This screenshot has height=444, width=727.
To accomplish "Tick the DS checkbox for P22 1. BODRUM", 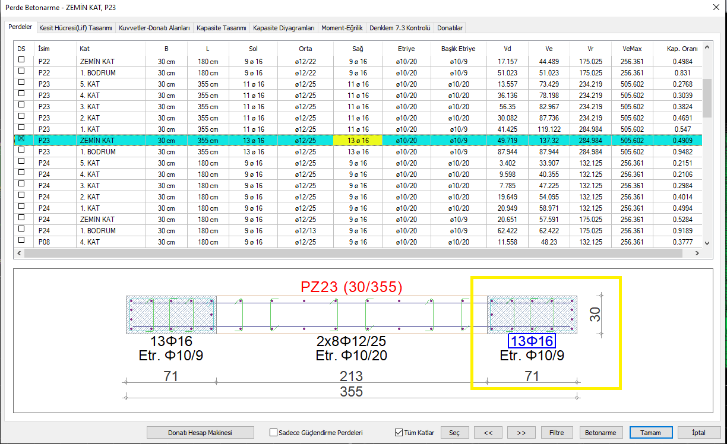I will 22,71.
